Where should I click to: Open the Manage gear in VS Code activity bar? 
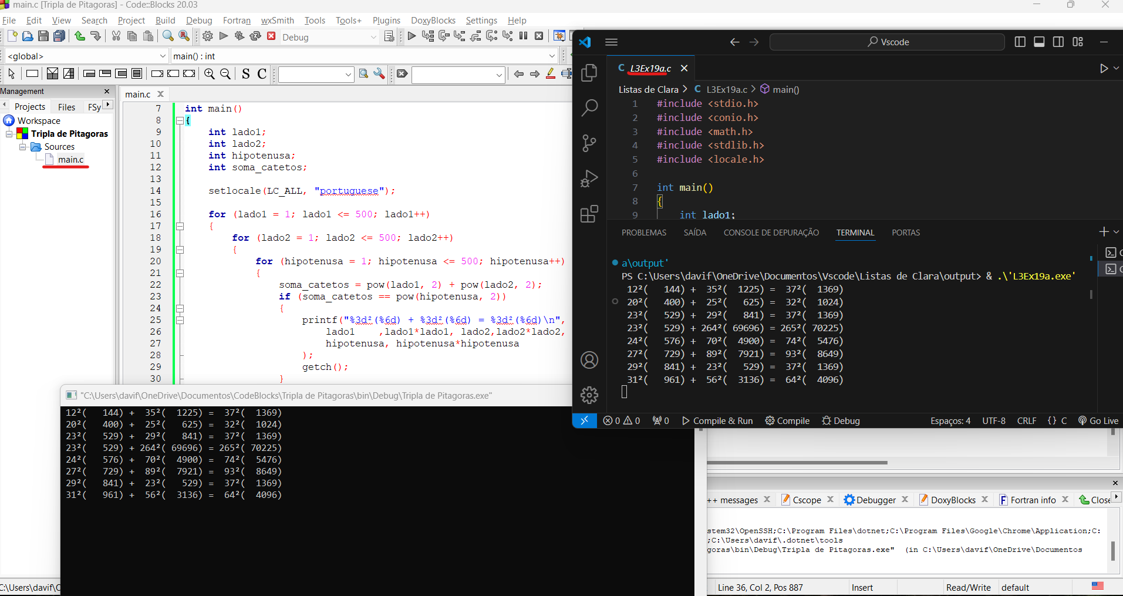pyautogui.click(x=589, y=395)
